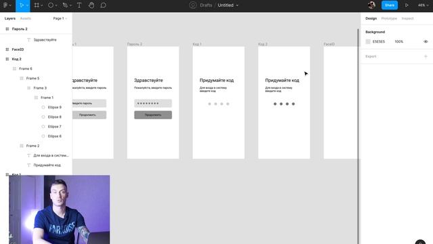Click the Drafts breadcrumb link
Image resolution: width=433 pixels, height=244 pixels.
(206, 5)
